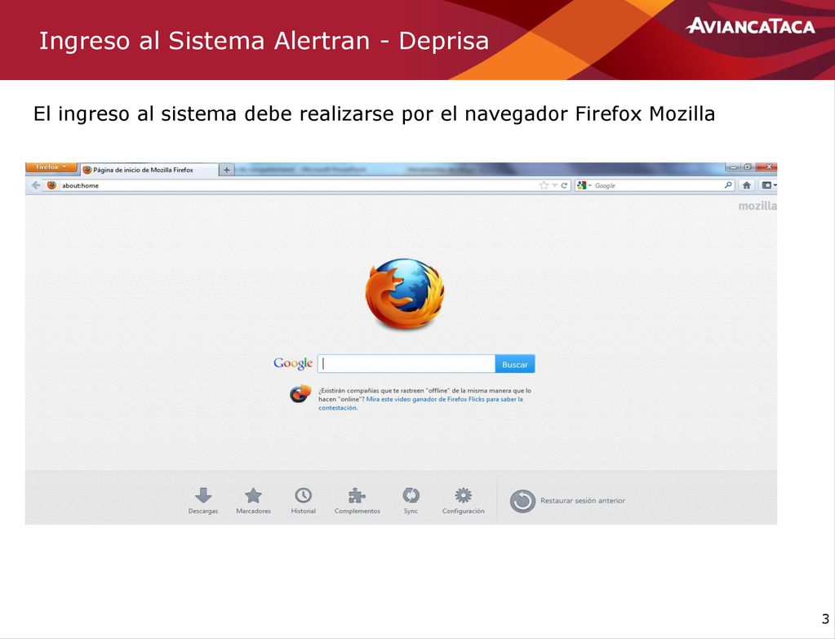Click the mozilla wordmark link
Viewport: 835px width, 639px height.
757,206
